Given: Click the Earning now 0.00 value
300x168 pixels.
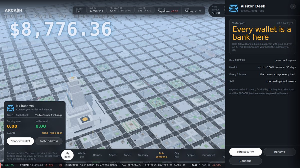Looking at the screenshot, I should (12, 126).
